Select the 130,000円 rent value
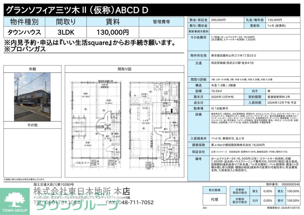Screen dimensions: 304x215 [x=113, y=32]
